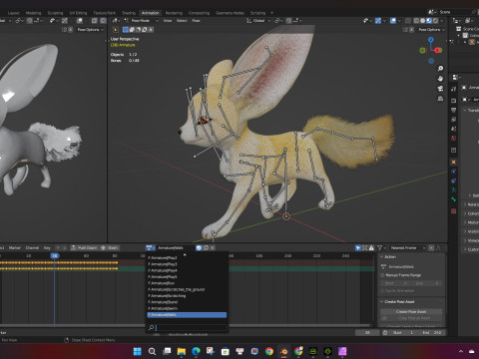
Task: Collapse the Action panel
Action: click(x=381, y=257)
